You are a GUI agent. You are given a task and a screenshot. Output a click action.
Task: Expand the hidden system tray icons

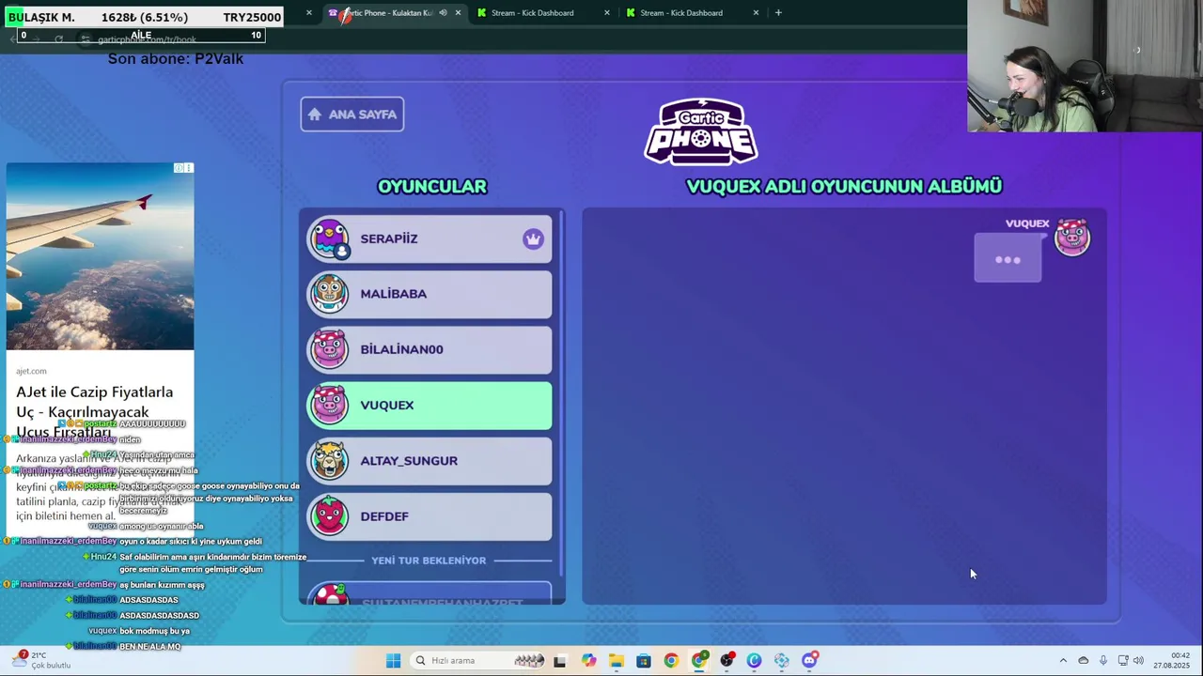[x=1063, y=661]
